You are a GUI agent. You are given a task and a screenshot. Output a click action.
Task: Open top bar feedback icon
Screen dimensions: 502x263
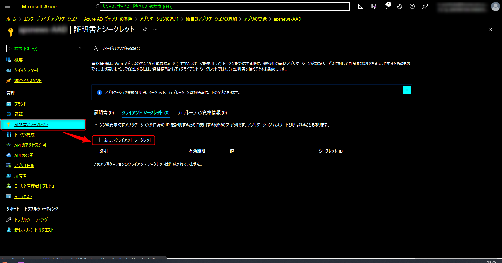[x=425, y=6]
